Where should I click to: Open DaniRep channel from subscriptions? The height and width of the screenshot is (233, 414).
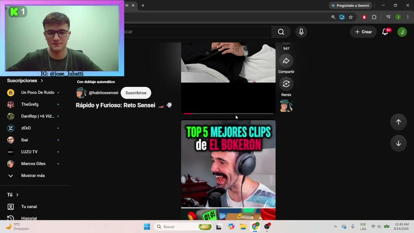pyautogui.click(x=34, y=116)
